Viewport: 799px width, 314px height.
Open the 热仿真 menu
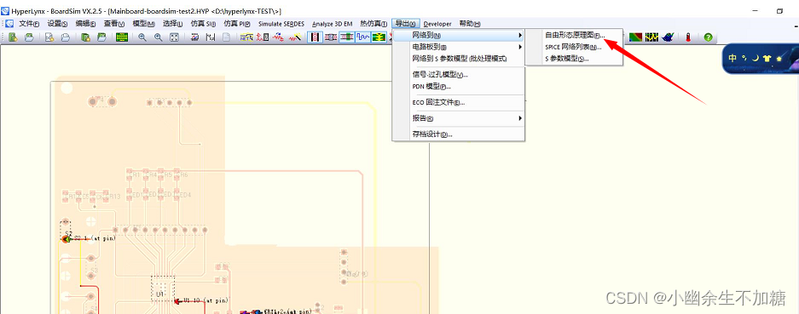(373, 24)
